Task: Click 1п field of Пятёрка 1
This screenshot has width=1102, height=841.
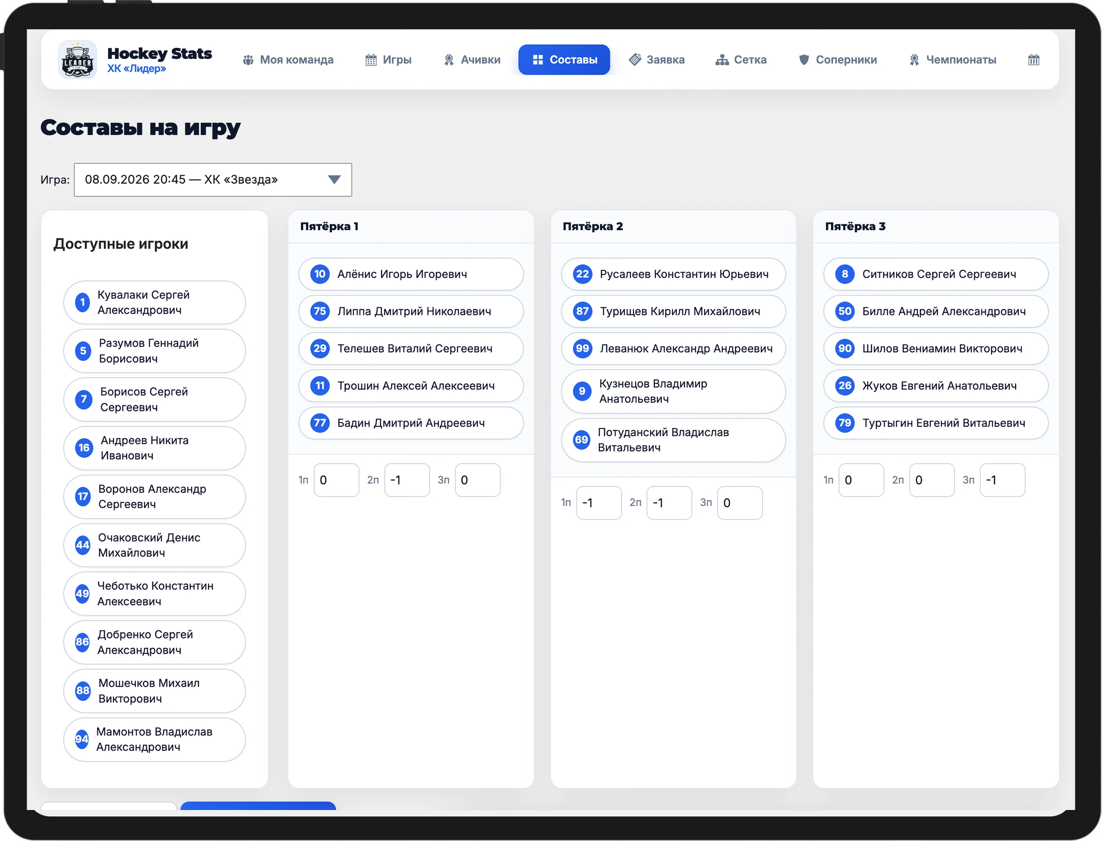Action: (x=336, y=479)
